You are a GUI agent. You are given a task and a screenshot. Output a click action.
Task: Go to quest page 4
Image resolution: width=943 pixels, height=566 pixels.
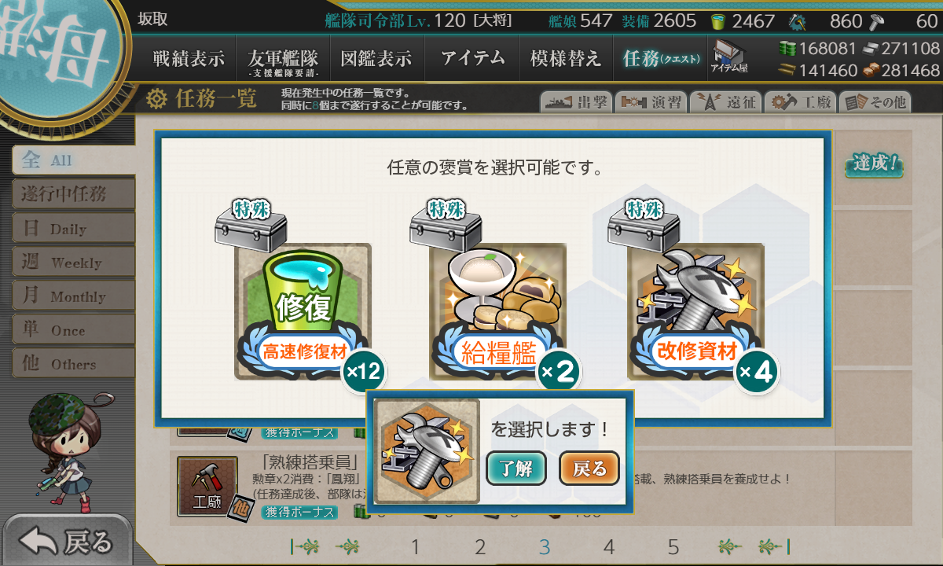[608, 547]
